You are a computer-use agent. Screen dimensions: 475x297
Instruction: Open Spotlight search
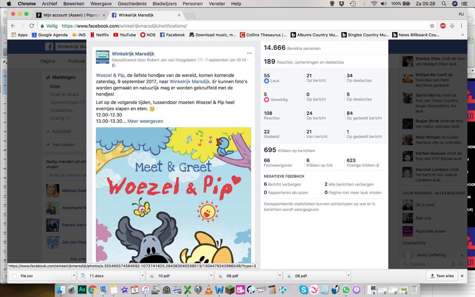point(444,4)
